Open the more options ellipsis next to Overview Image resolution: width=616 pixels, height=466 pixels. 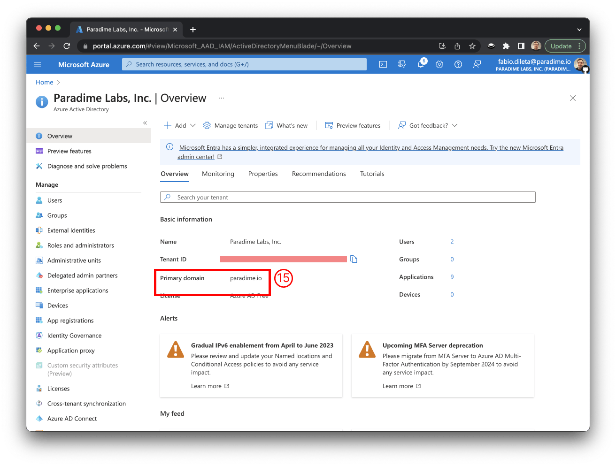point(221,98)
